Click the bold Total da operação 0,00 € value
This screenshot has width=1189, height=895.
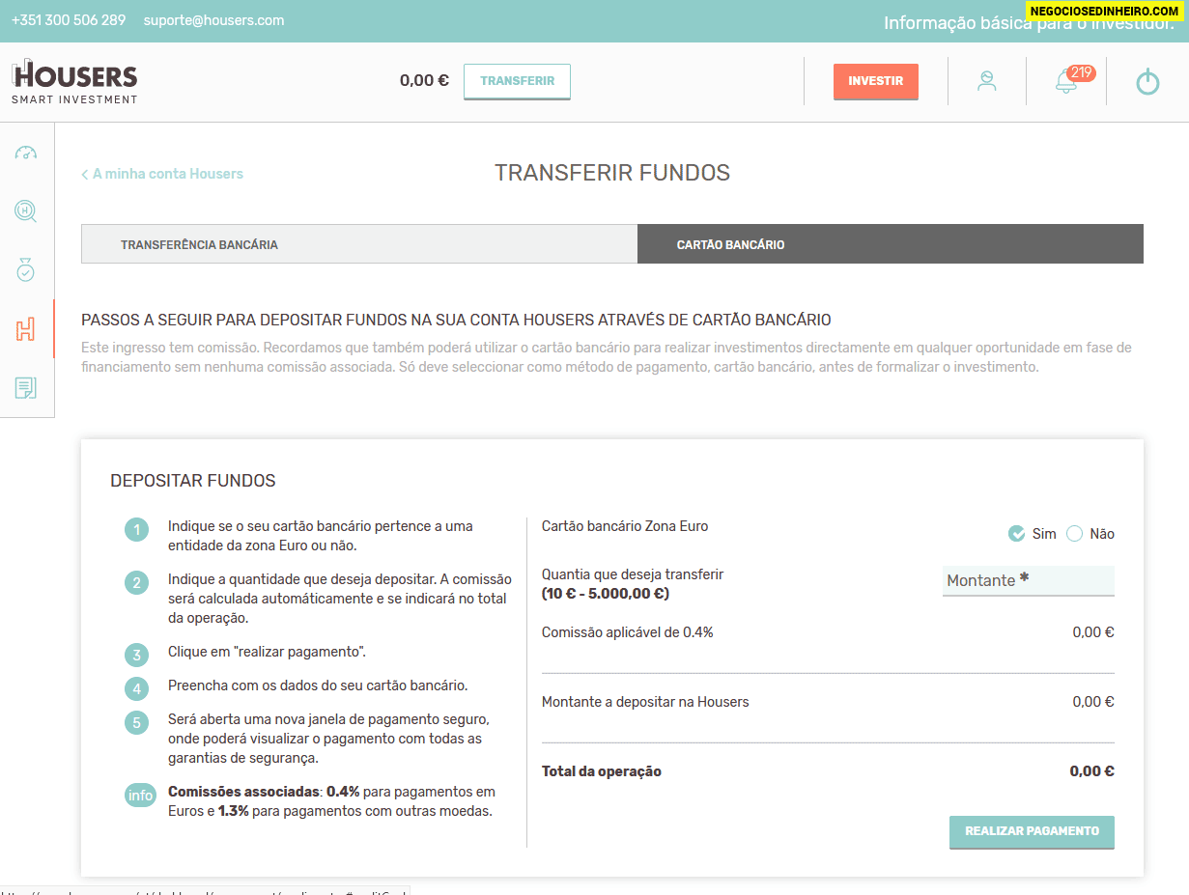(1091, 771)
